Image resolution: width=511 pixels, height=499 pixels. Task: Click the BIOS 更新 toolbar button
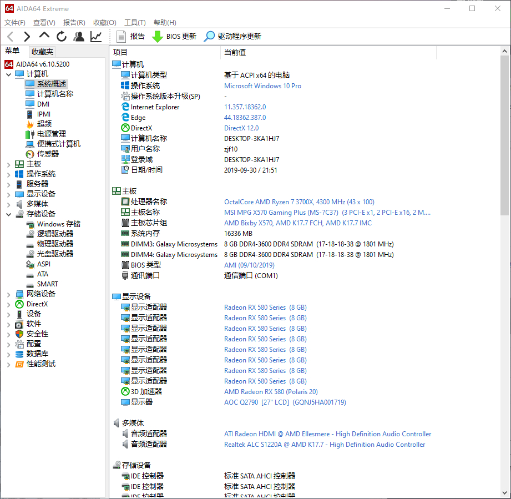tap(174, 37)
